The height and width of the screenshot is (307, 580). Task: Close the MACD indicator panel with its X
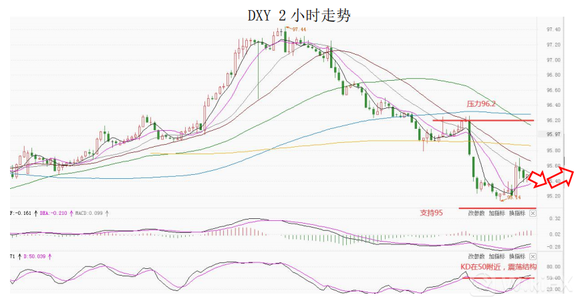[533, 213]
